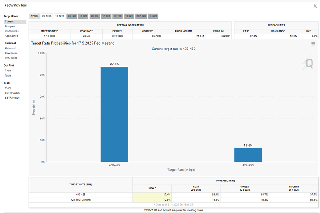Open Probabilities in the sidebar
Image resolution: width=320 pixels, height=213 pixels.
click(12, 31)
